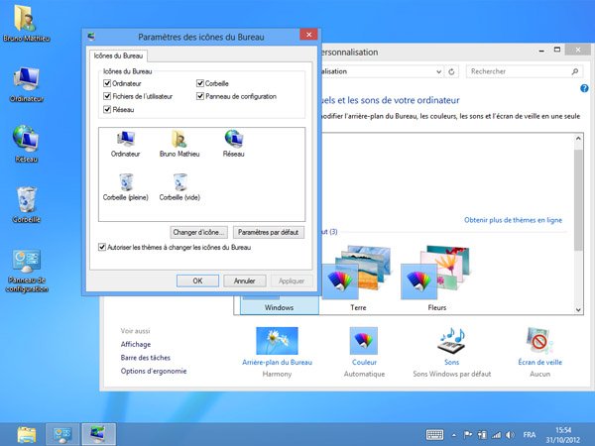
Task: Switch FRA input language indicator
Action: (x=530, y=435)
